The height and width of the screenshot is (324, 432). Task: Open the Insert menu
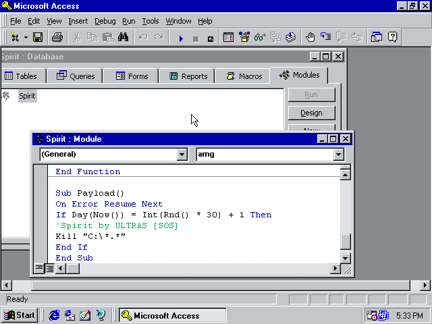[x=78, y=21]
